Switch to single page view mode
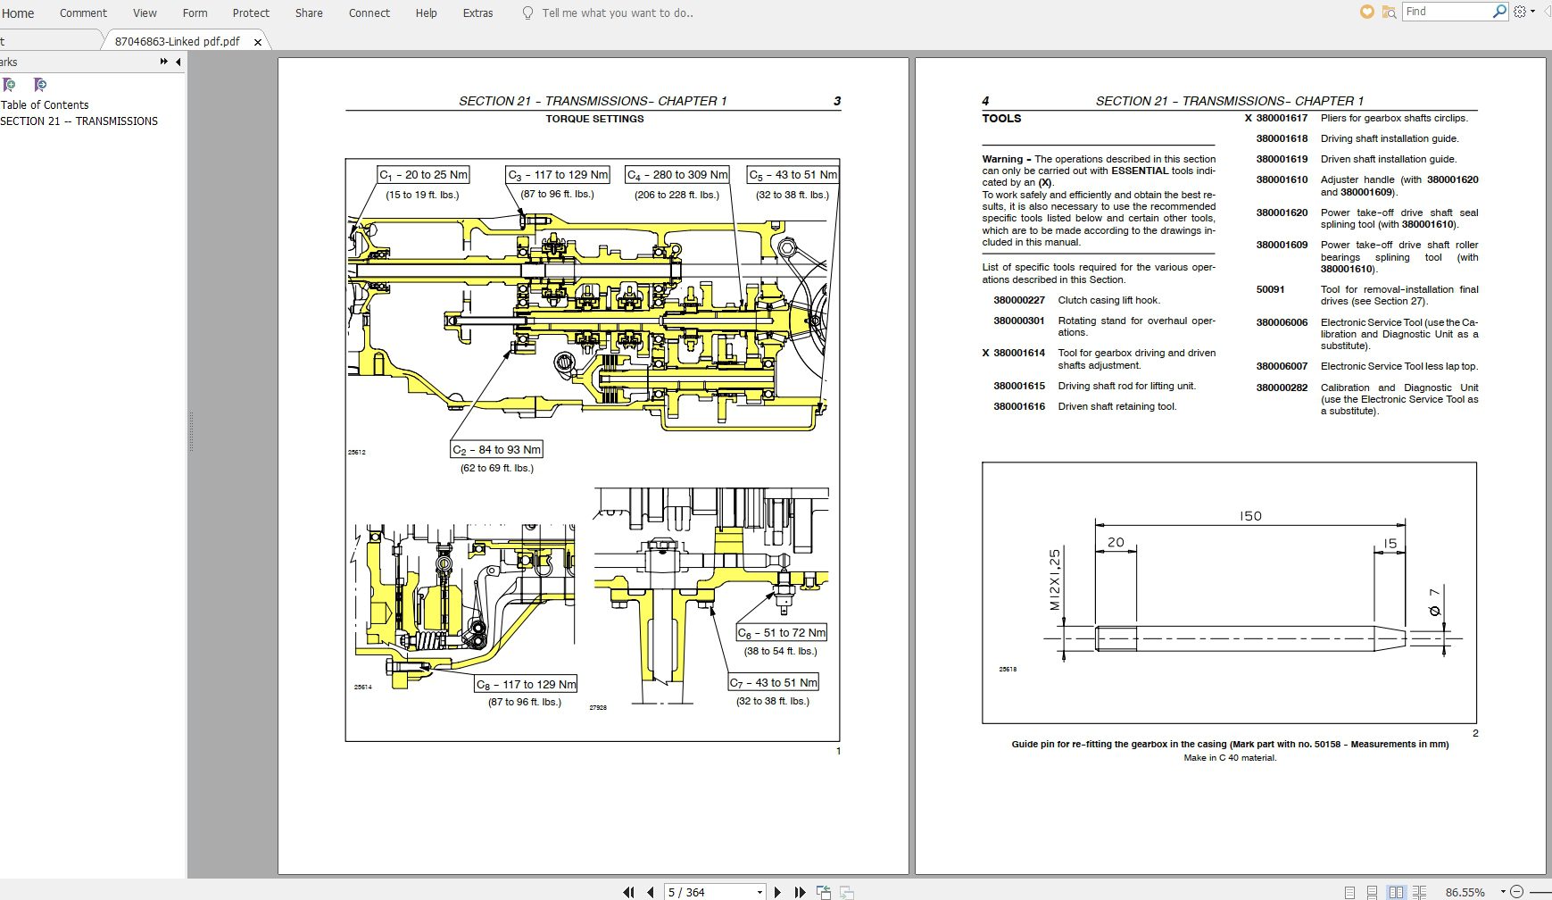Image resolution: width=1552 pixels, height=900 pixels. 1350,891
